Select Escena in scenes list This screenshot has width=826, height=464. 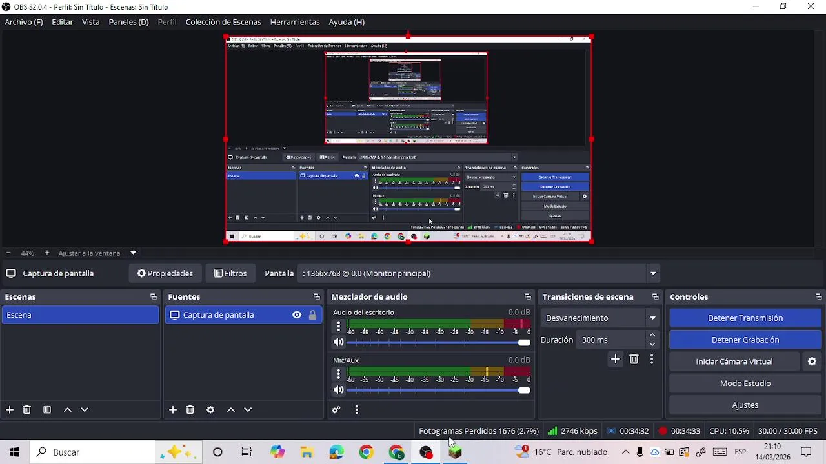[80, 315]
